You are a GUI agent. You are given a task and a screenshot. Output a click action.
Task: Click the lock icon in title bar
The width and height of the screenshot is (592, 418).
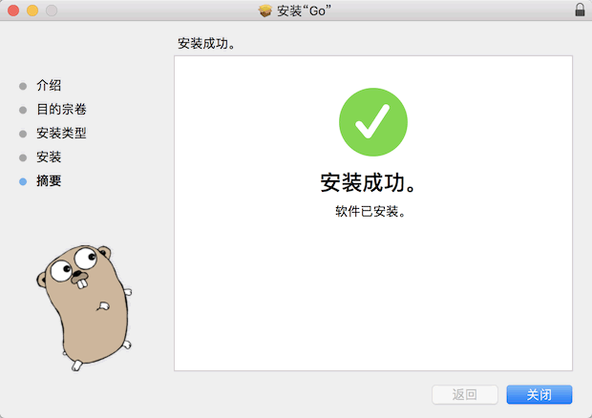580,10
